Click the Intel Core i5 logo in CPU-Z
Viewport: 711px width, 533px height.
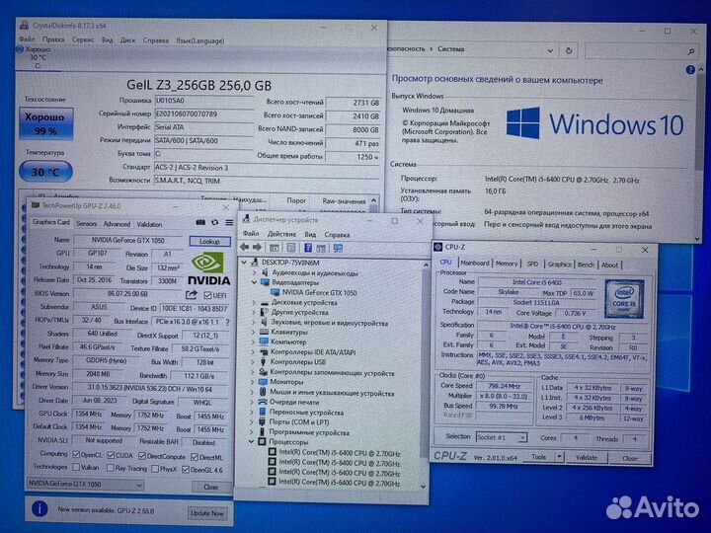point(624,299)
